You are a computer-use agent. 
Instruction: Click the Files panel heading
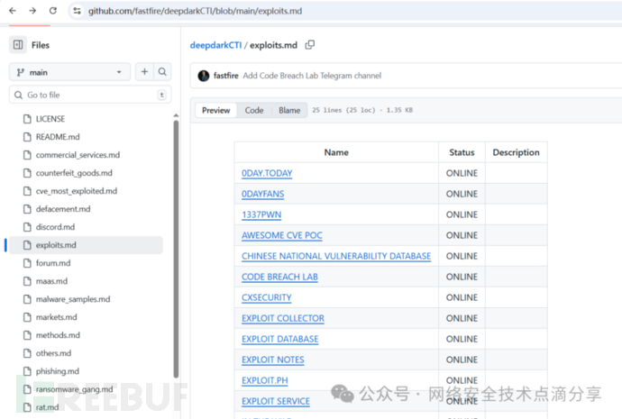click(41, 45)
